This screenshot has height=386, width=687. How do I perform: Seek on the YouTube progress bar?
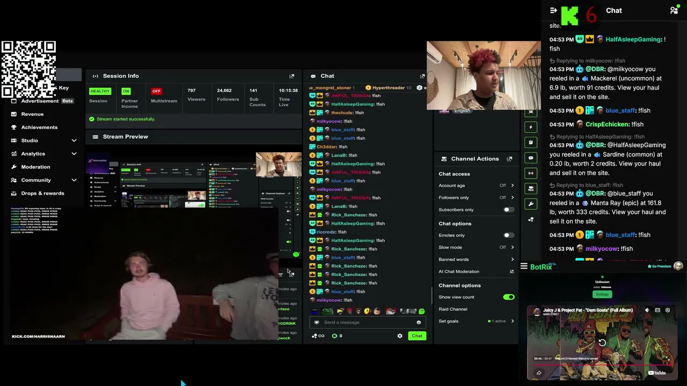(x=602, y=365)
